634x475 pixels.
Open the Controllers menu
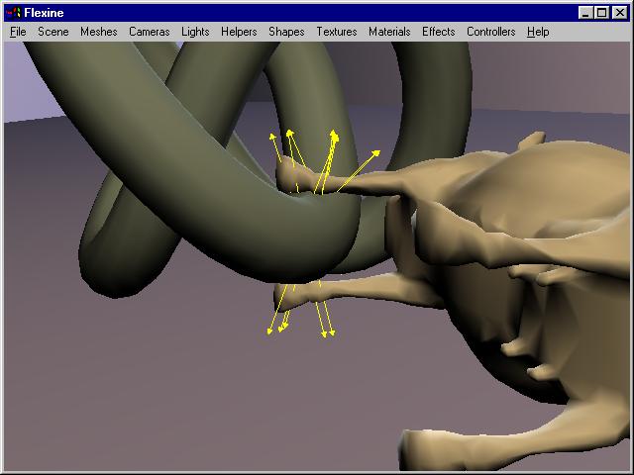[x=491, y=32]
